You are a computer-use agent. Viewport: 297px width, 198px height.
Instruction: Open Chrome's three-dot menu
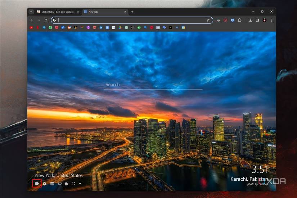(271, 20)
